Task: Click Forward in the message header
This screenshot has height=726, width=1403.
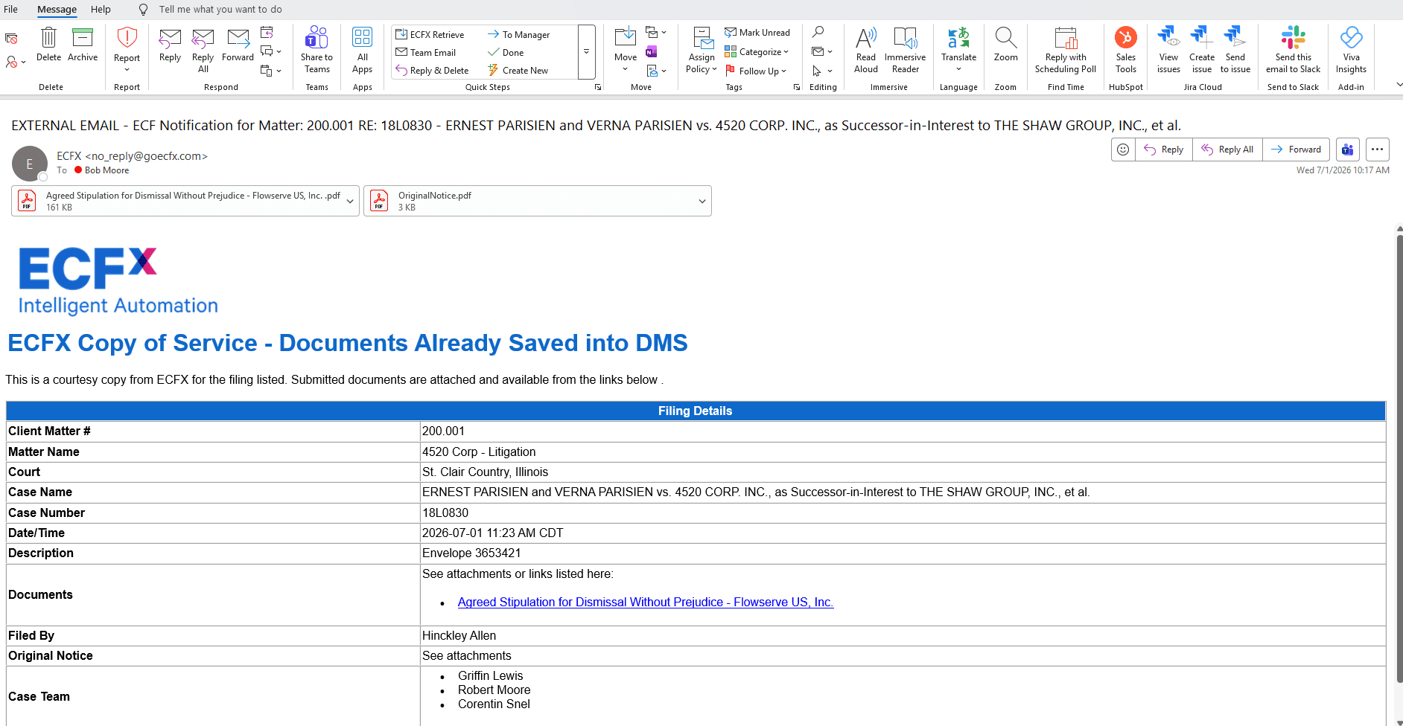Action: [x=1297, y=150]
